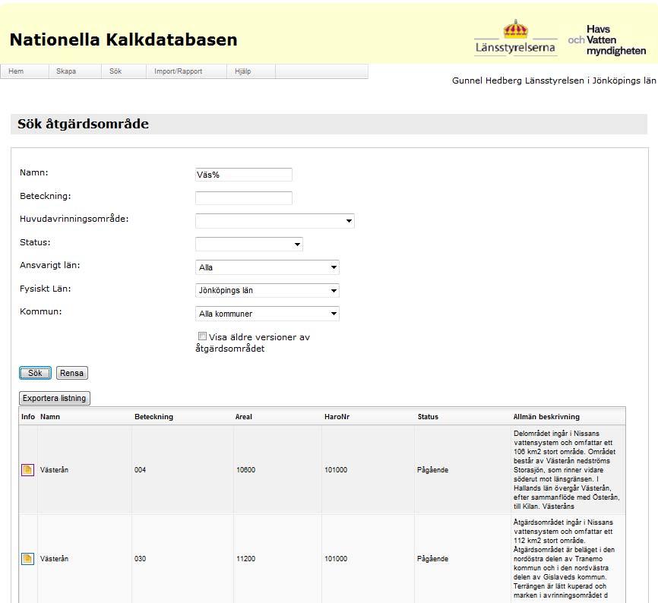Sort by the HaroNr column header
The image size is (658, 603).
[337, 417]
